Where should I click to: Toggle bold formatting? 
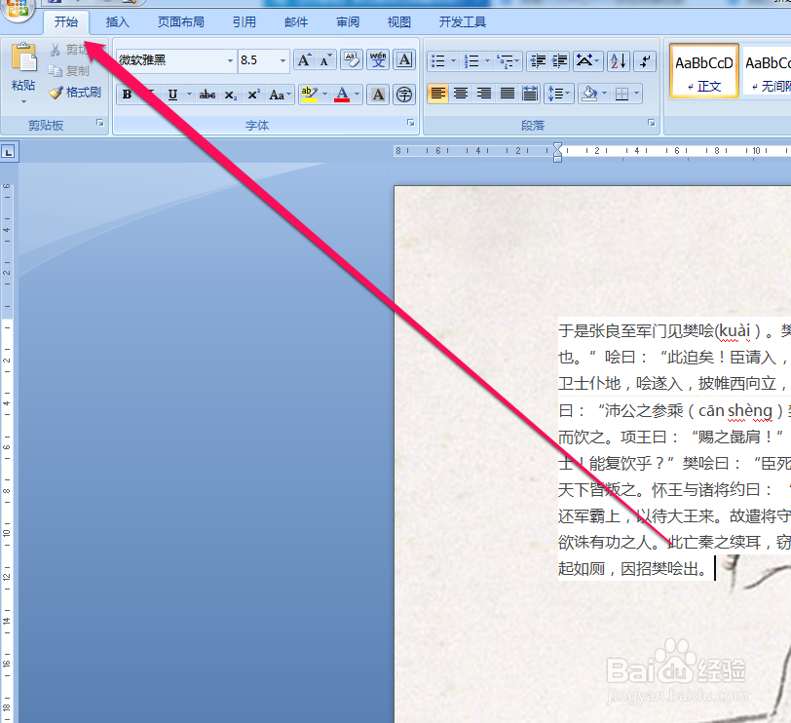(x=127, y=95)
